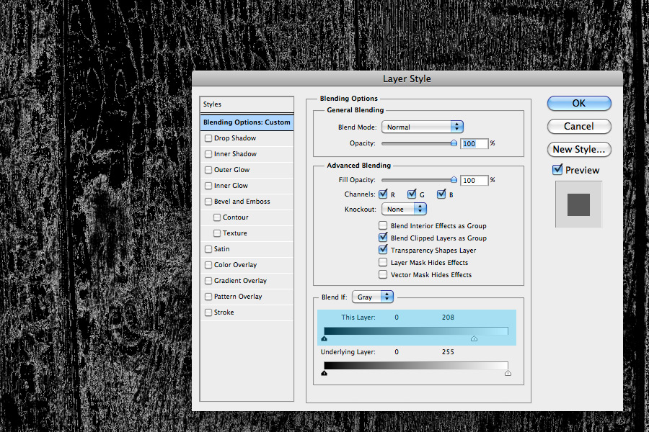Open the Knockout dropdown
The image size is (649, 432).
404,209
